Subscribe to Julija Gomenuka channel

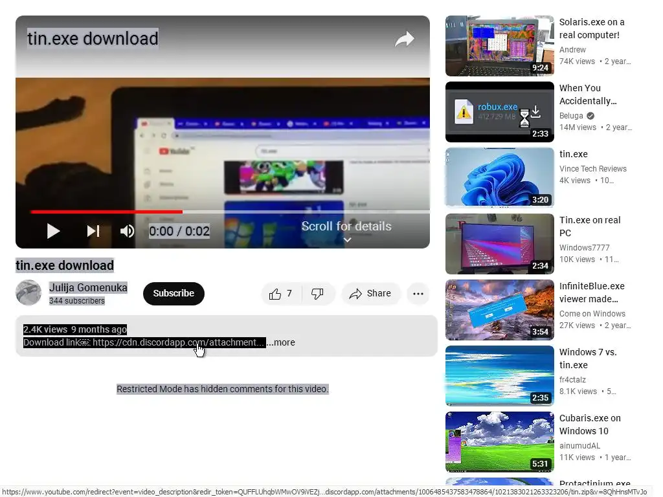click(174, 293)
